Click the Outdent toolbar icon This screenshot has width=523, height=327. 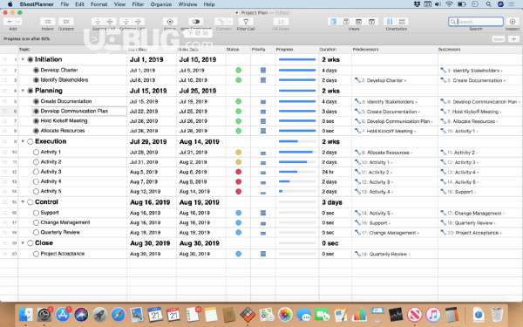coord(66,22)
